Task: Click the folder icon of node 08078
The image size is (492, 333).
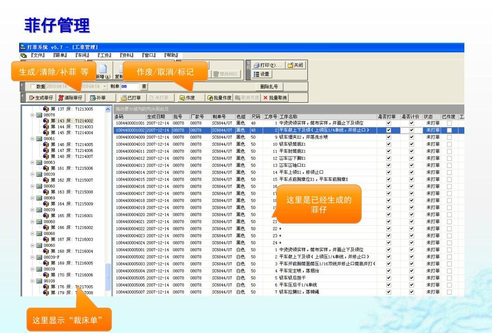Action: tap(39, 115)
